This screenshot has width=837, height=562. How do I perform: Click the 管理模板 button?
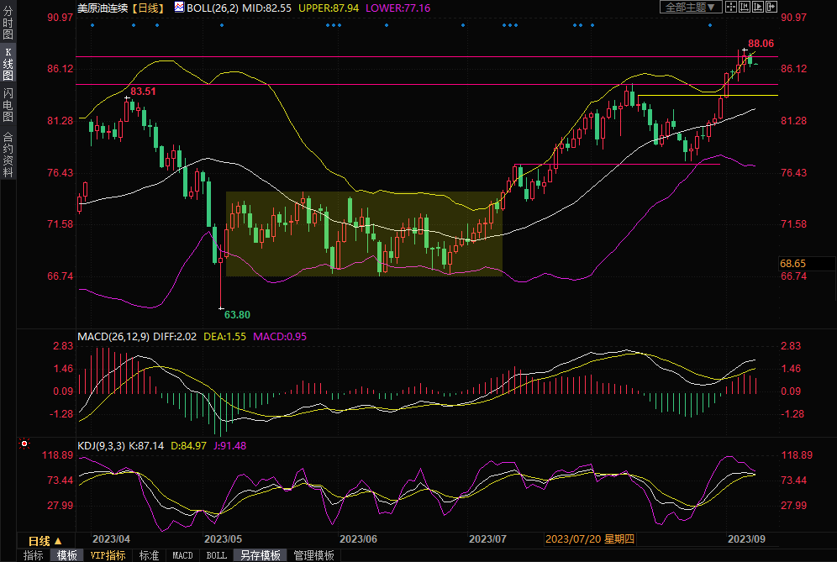(313, 555)
